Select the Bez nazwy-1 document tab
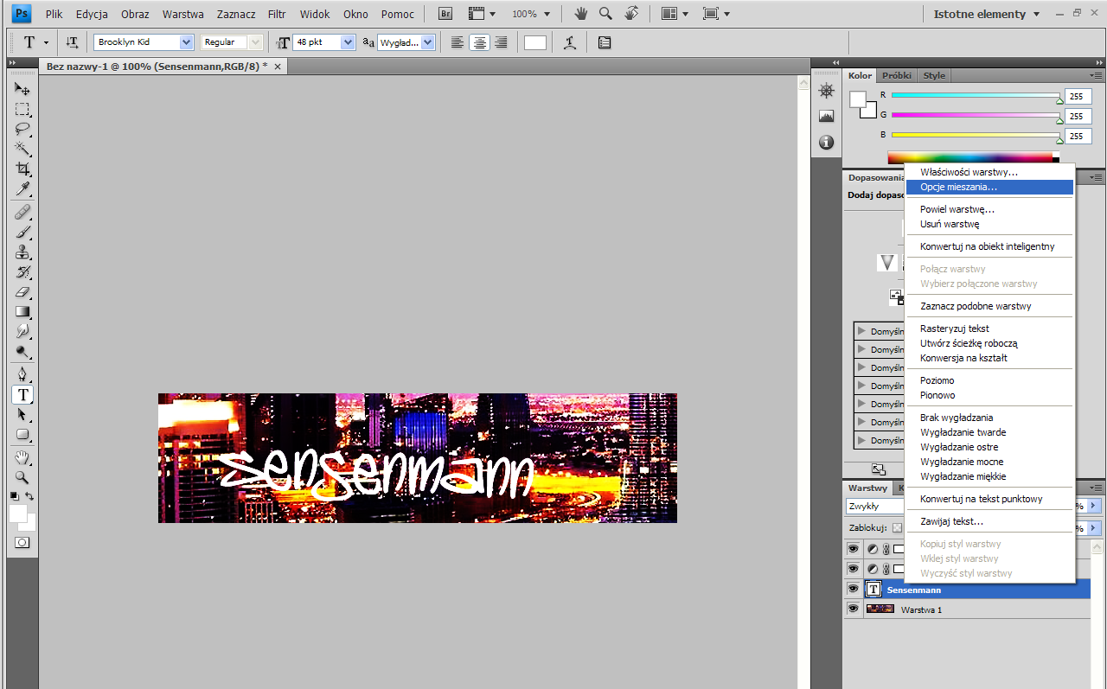The image size is (1107, 689). (x=157, y=66)
